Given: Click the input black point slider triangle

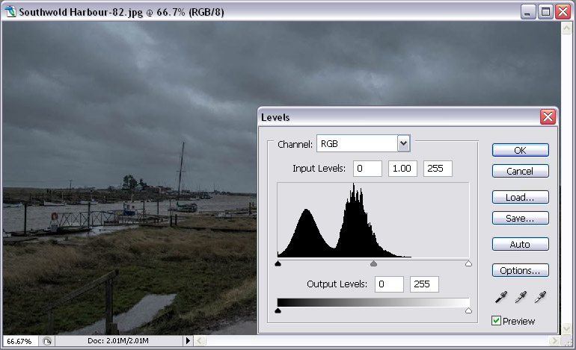Looking at the screenshot, I should [x=278, y=263].
